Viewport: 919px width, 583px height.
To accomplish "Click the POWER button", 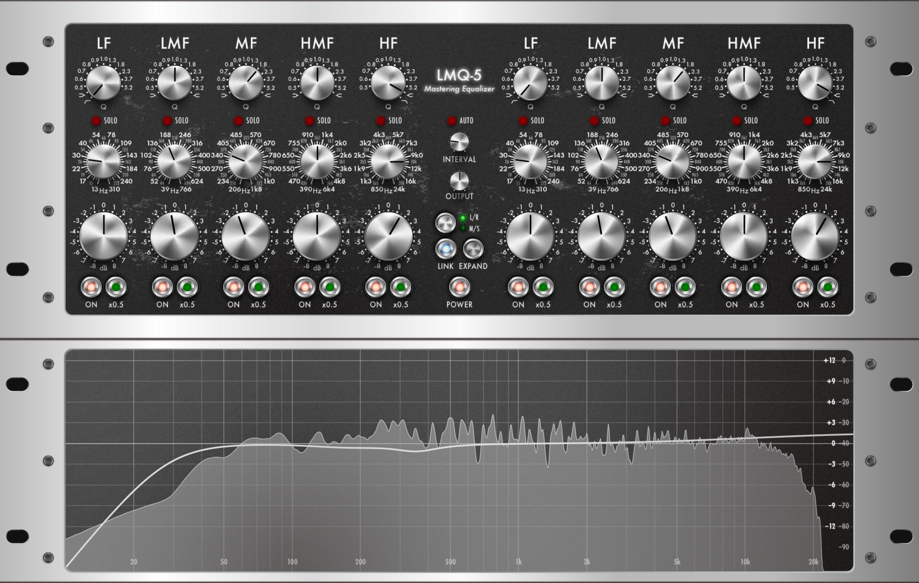I will point(459,287).
